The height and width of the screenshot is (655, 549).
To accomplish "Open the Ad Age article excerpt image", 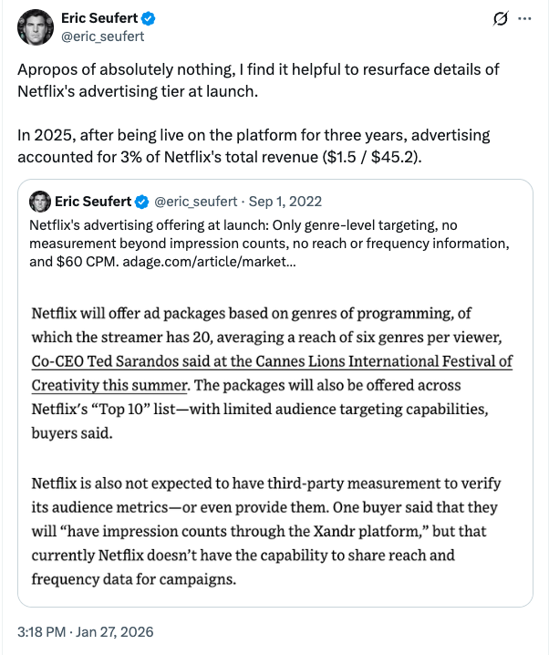I will click(274, 438).
